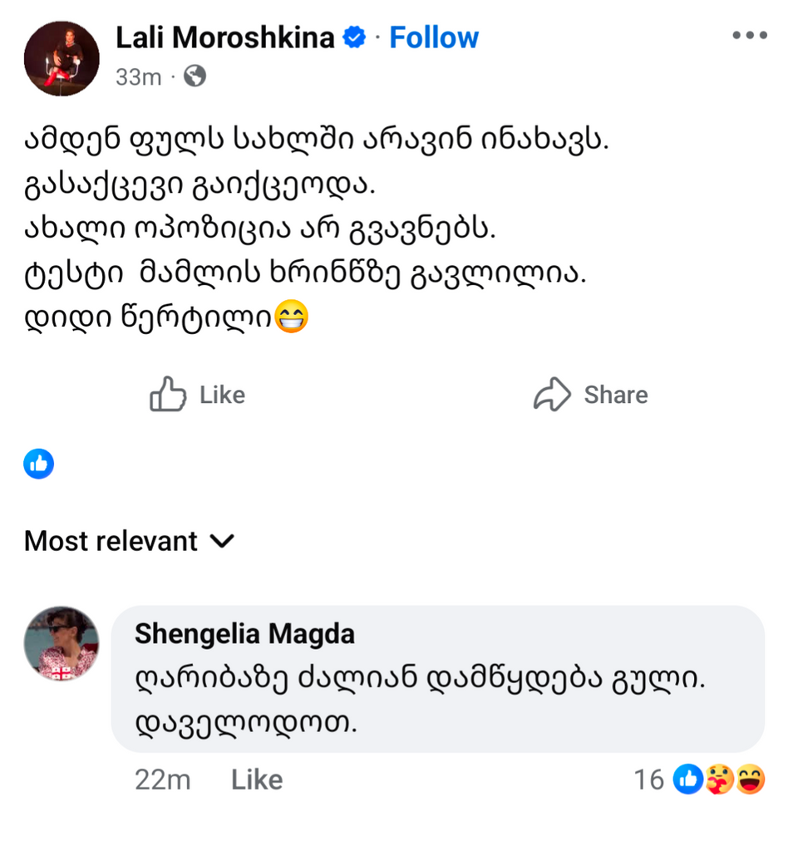
Task: Click the haha reaction emoji on the comment
Action: [x=751, y=780]
